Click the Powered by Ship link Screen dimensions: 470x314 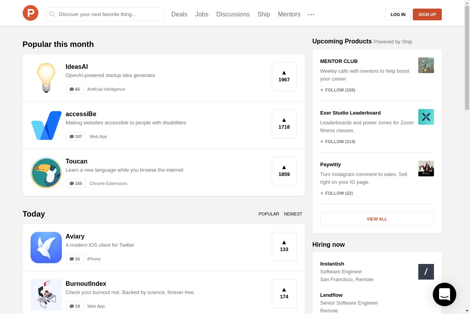393,42
